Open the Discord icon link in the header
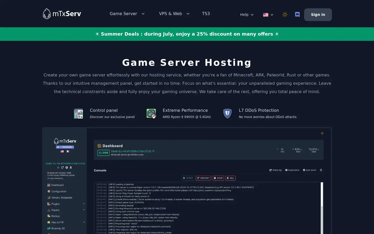374x234 pixels. (297, 15)
